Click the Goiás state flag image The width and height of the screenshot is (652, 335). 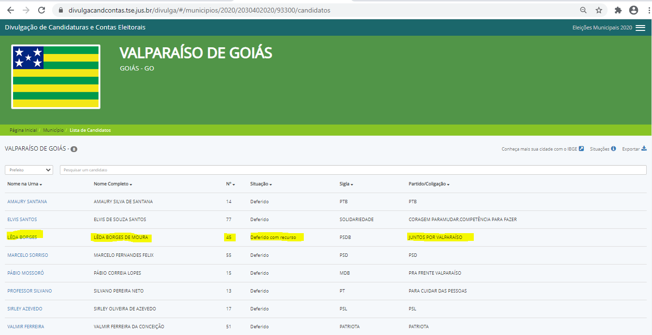pos(56,77)
